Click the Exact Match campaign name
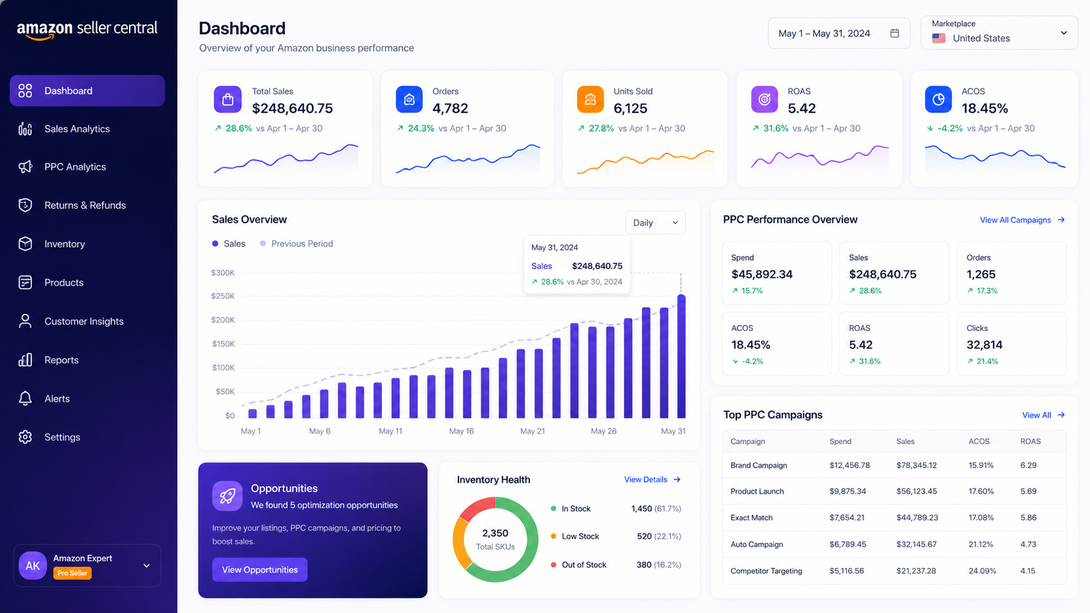 [752, 518]
